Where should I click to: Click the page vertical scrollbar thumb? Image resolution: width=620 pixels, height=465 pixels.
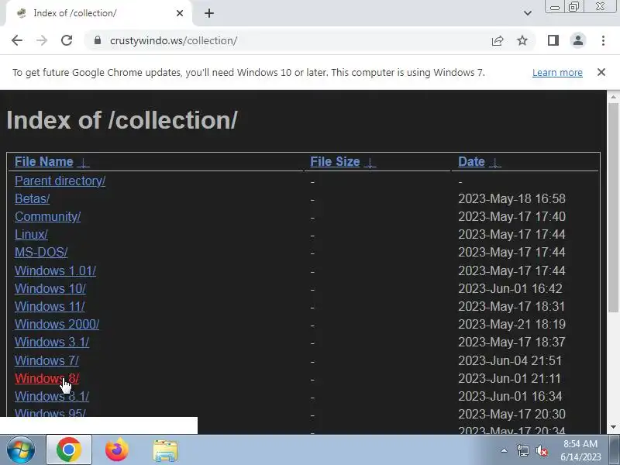click(x=613, y=208)
